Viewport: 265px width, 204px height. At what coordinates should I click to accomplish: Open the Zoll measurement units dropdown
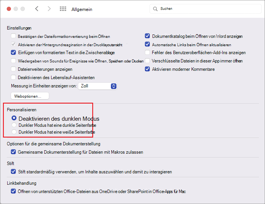(x=98, y=86)
